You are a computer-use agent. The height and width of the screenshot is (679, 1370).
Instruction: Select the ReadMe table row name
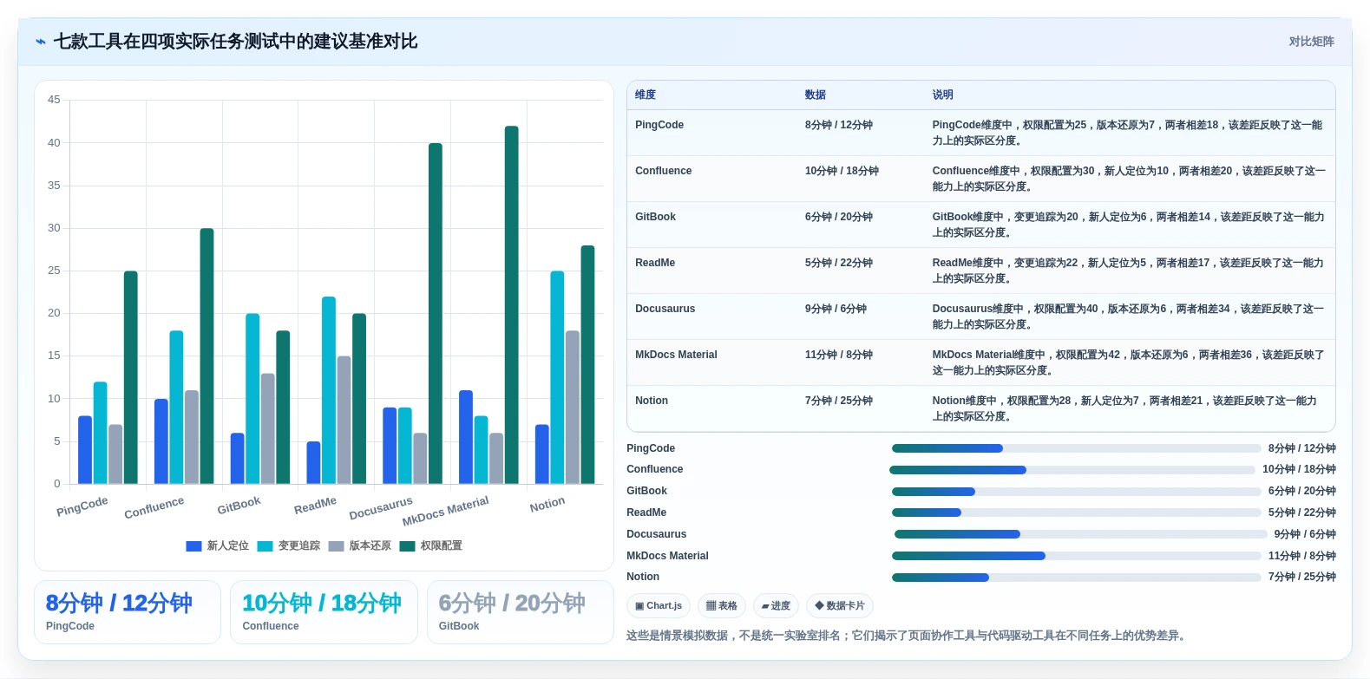coord(655,263)
